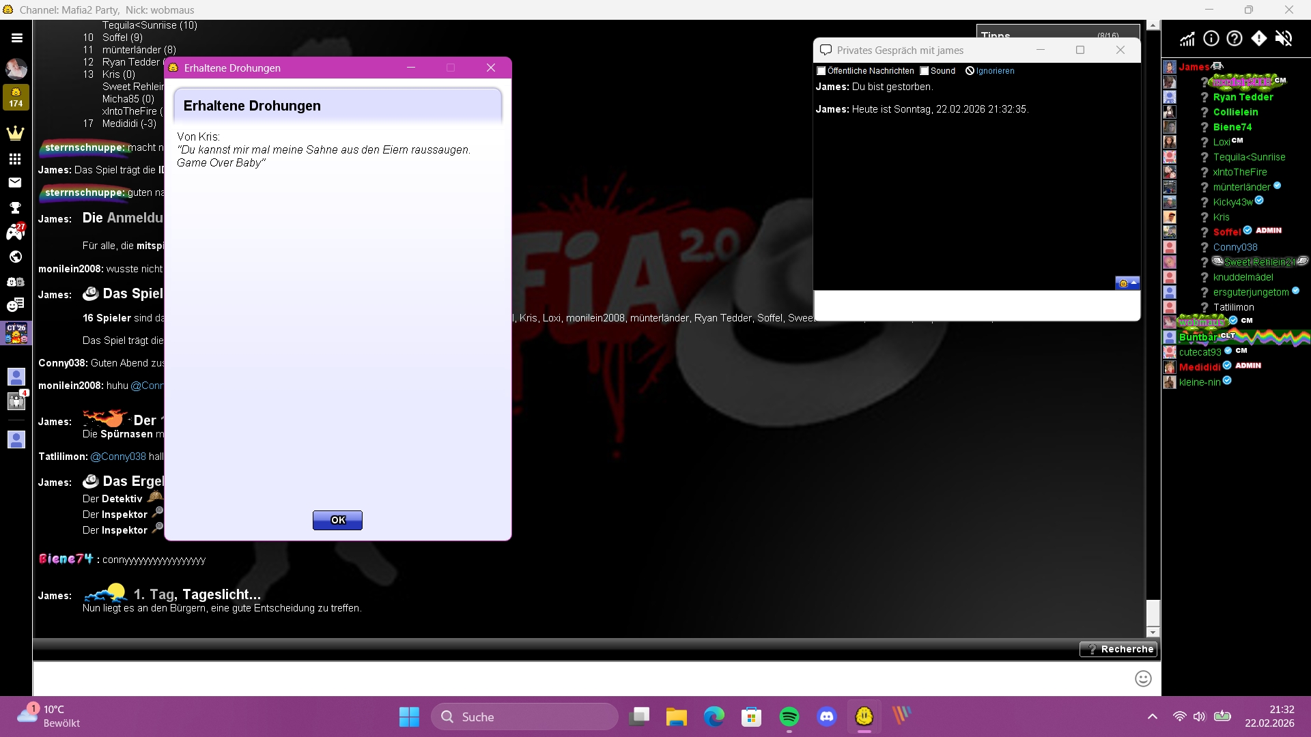
Task: Click the Recherche button
Action: 1118,649
